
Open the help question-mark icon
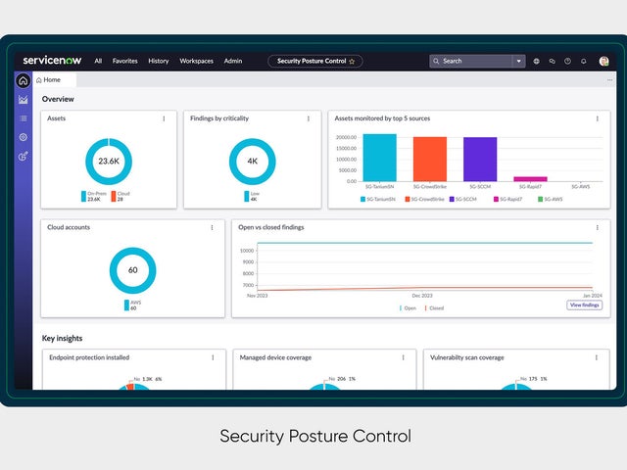567,61
